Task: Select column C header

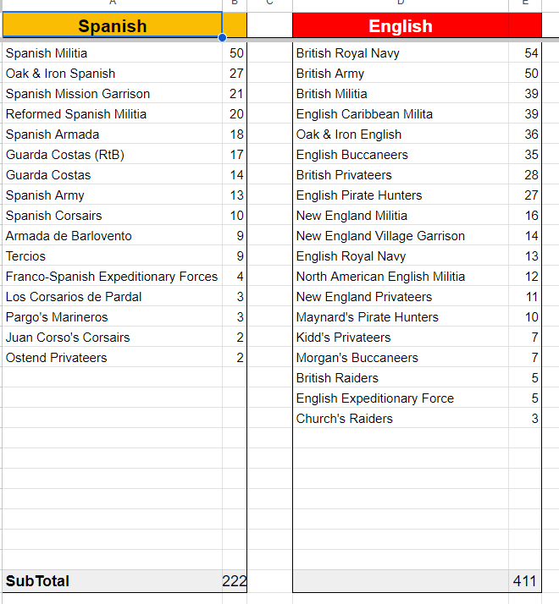Action: (x=269, y=4)
